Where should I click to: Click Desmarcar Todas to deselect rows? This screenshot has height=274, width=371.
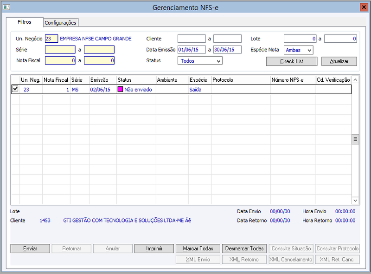click(244, 248)
